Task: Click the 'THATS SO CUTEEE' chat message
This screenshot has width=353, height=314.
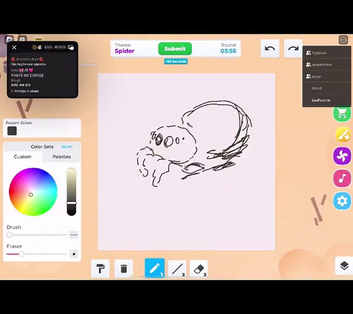Action: point(27,75)
